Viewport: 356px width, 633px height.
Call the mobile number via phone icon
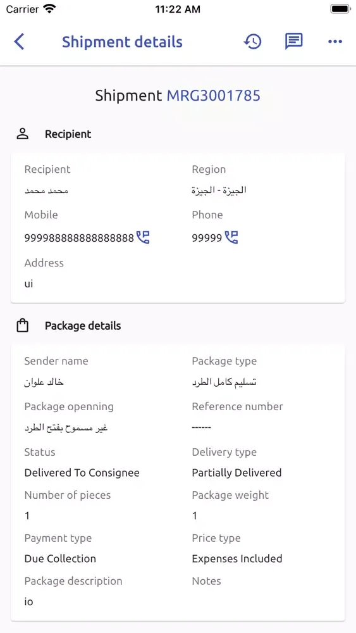pyautogui.click(x=143, y=237)
